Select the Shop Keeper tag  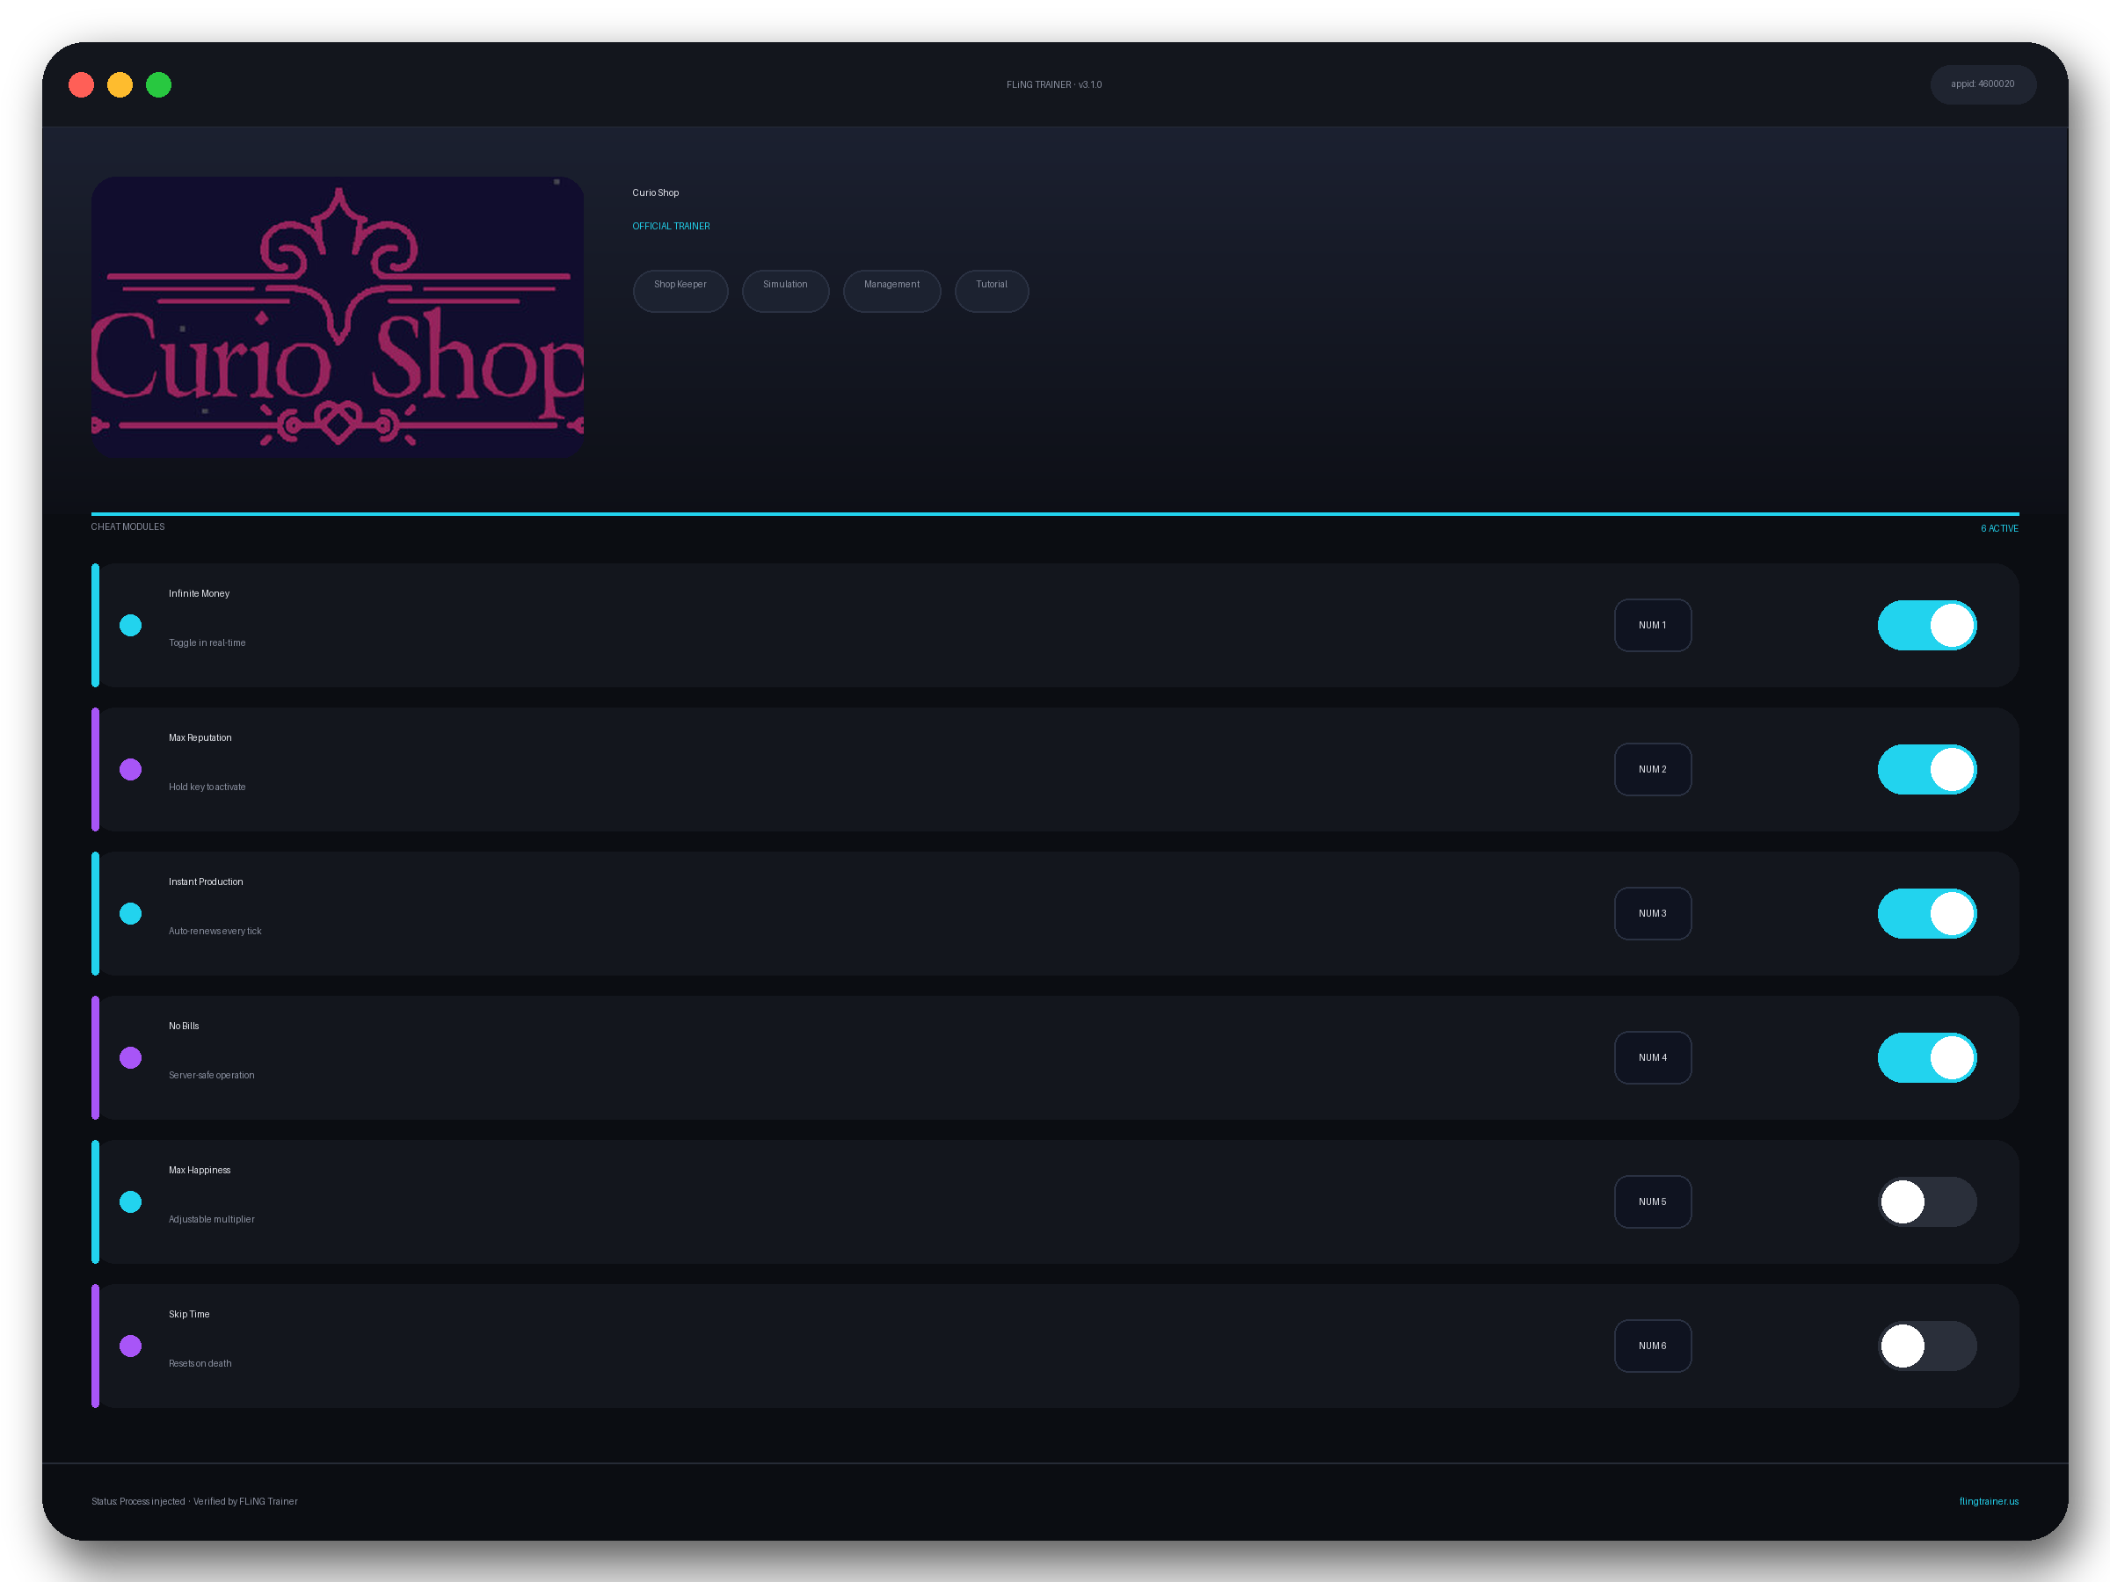coord(680,291)
